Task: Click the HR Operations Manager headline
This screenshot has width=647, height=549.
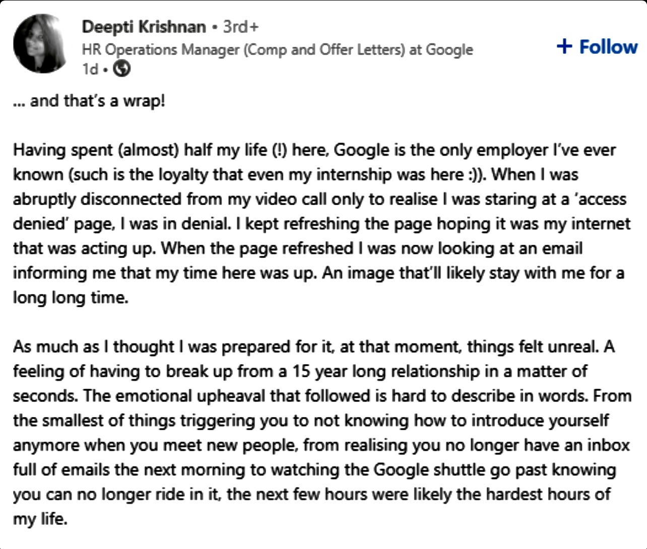Action: pyautogui.click(x=278, y=49)
